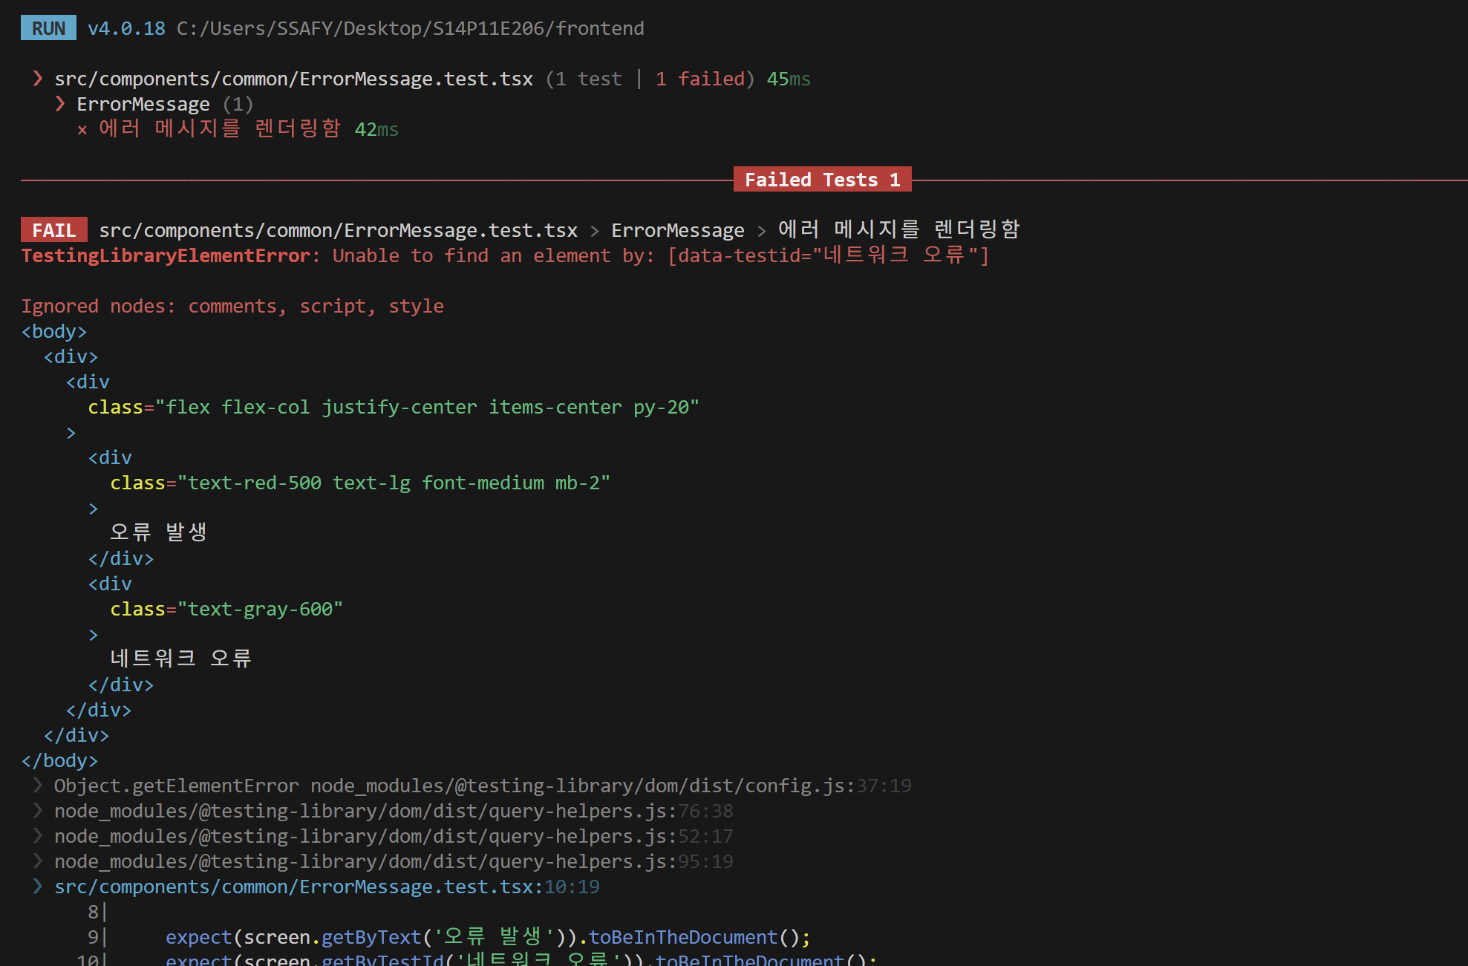
Task: Click chevron before query-helpers.js:52:17 line
Action: pos(38,836)
